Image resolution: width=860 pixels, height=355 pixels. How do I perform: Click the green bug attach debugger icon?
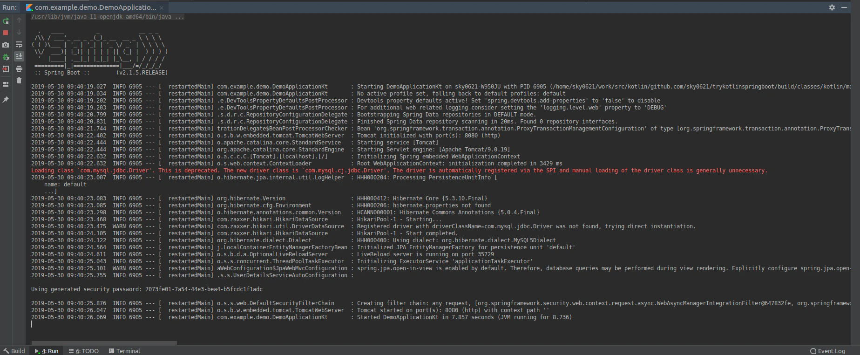(x=6, y=57)
